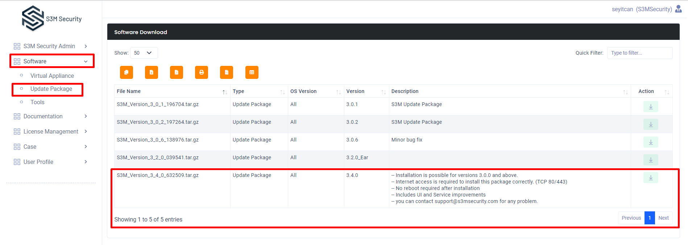Screen dimensions: 688x245
Task: Click 'Showing 1 to 5 of 5 entries'
Action: click(x=148, y=219)
